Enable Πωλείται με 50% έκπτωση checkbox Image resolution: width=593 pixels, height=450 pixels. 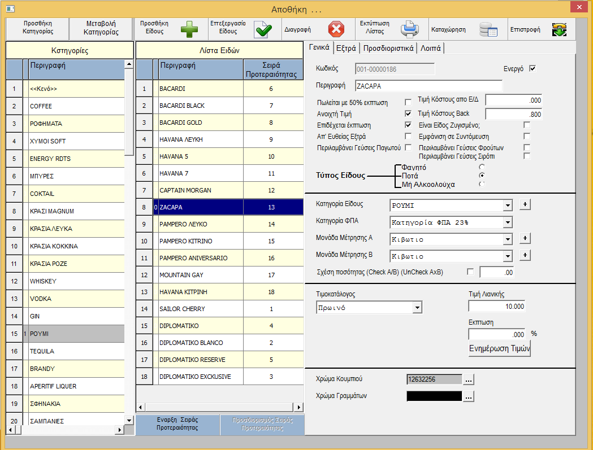tap(408, 102)
